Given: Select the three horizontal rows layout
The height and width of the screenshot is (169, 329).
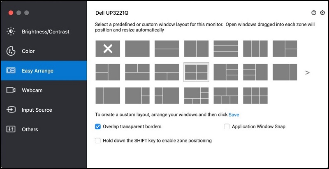Looking at the screenshot, I should click(x=226, y=49).
